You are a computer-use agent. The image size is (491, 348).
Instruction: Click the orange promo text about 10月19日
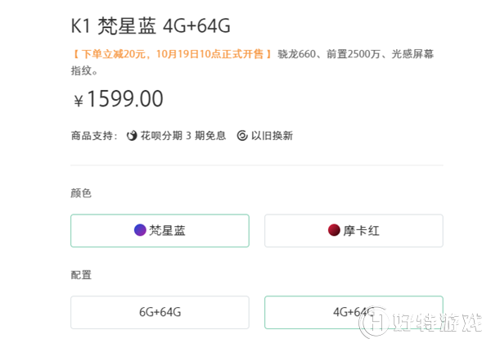click(x=172, y=54)
